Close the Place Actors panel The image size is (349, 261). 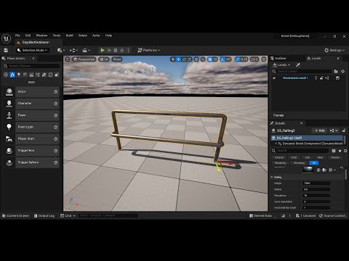pyautogui.click(x=33, y=59)
